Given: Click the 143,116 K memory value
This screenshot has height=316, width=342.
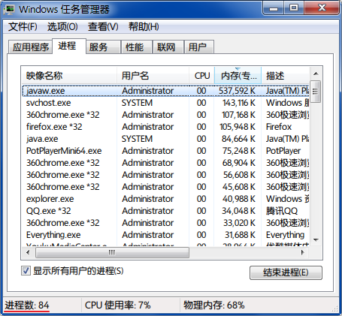Looking at the screenshot, I should pos(239,103).
